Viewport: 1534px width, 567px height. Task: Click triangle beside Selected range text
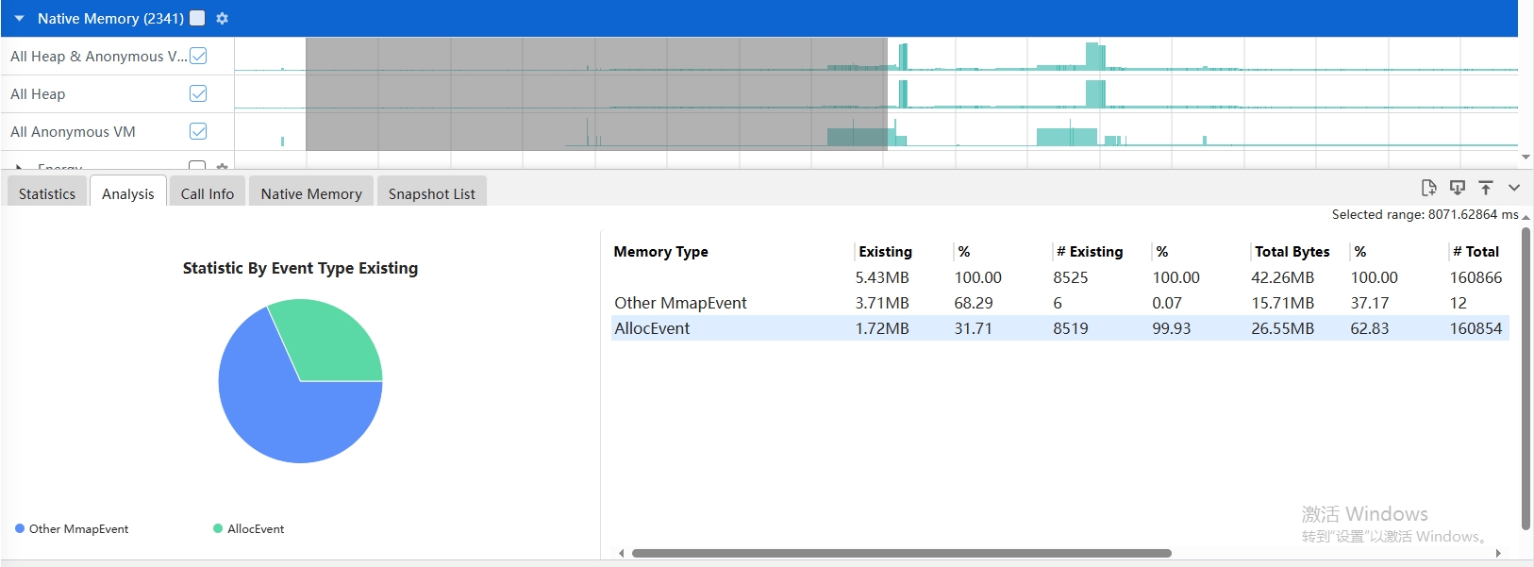[x=1526, y=217]
